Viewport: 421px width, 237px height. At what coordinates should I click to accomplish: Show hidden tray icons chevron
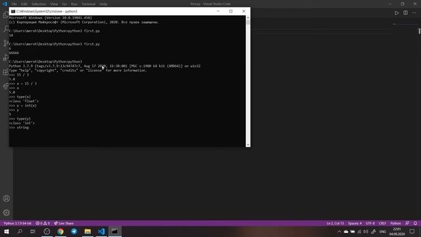coord(339,232)
